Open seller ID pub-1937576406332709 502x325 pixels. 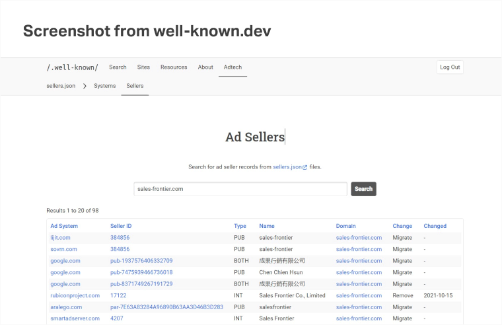coord(141,261)
